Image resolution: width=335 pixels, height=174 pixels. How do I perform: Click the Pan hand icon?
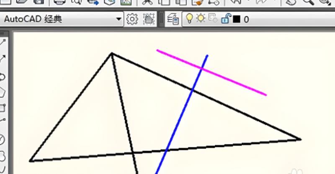291,2
